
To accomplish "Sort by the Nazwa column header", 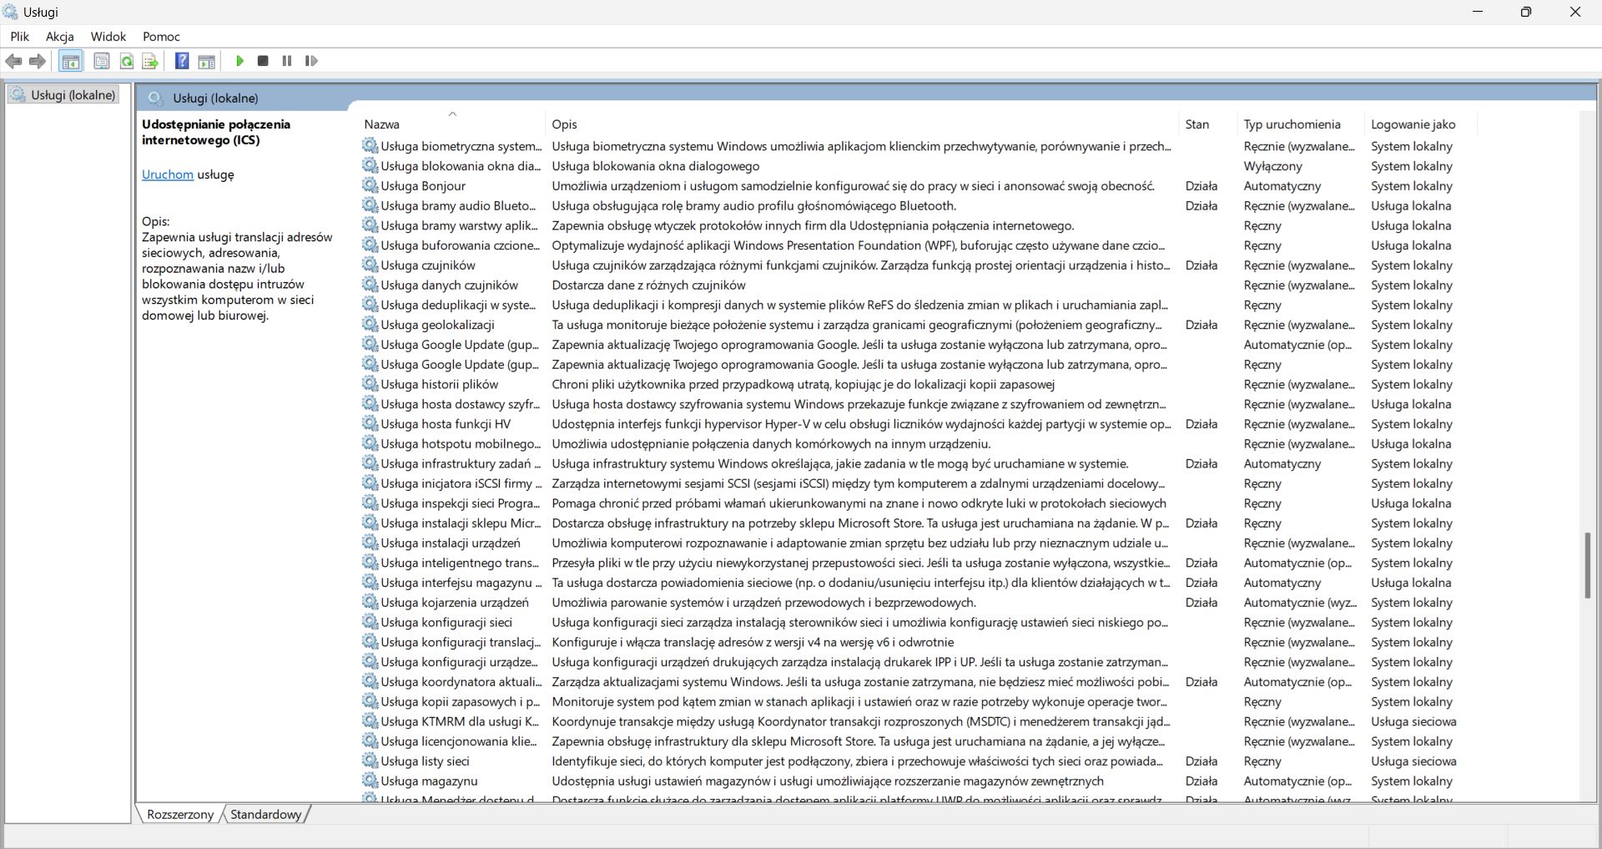I will point(452,124).
